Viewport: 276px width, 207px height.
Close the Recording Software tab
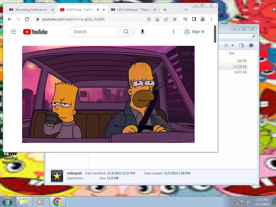(53, 10)
